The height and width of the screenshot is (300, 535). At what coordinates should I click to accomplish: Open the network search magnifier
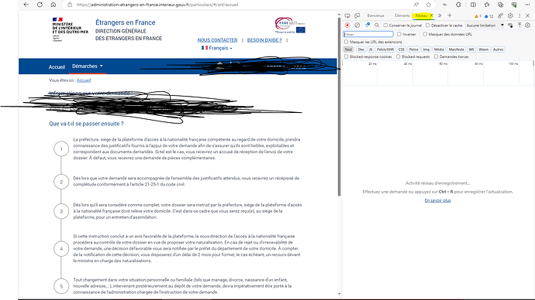click(377, 26)
